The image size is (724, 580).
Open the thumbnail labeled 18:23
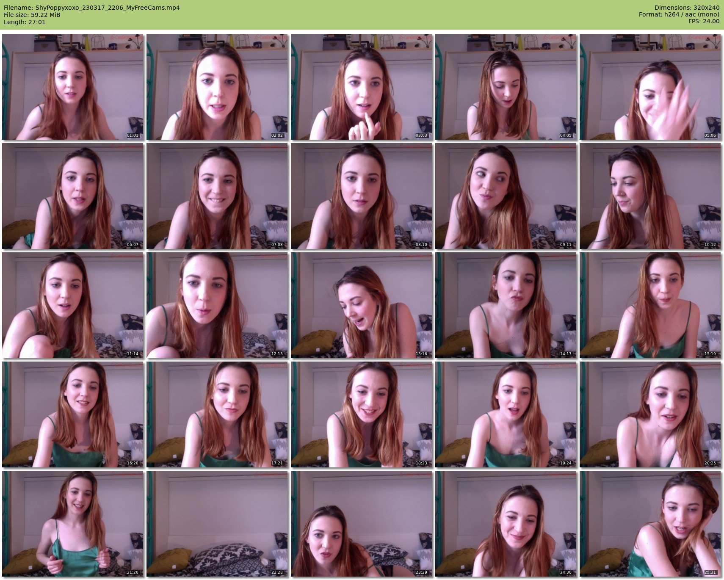[x=362, y=414]
